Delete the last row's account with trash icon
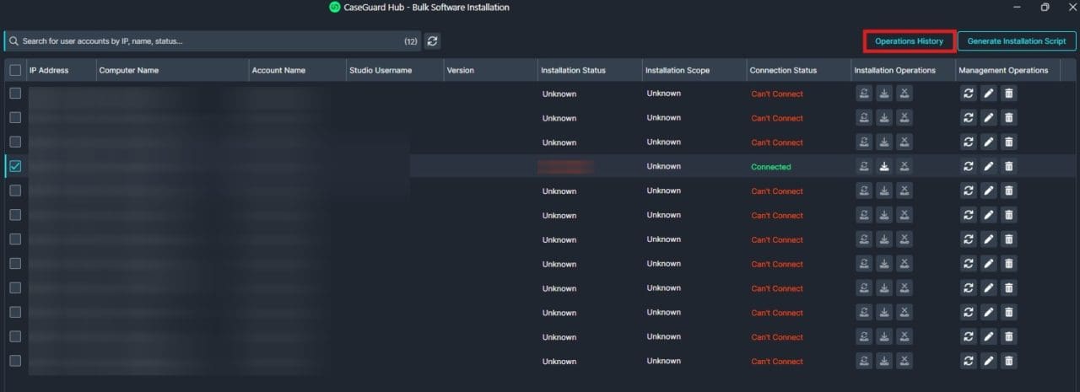Viewport: 1080px width, 392px height. click(1009, 361)
